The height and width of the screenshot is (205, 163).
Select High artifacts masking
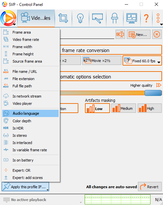[x=150, y=108]
